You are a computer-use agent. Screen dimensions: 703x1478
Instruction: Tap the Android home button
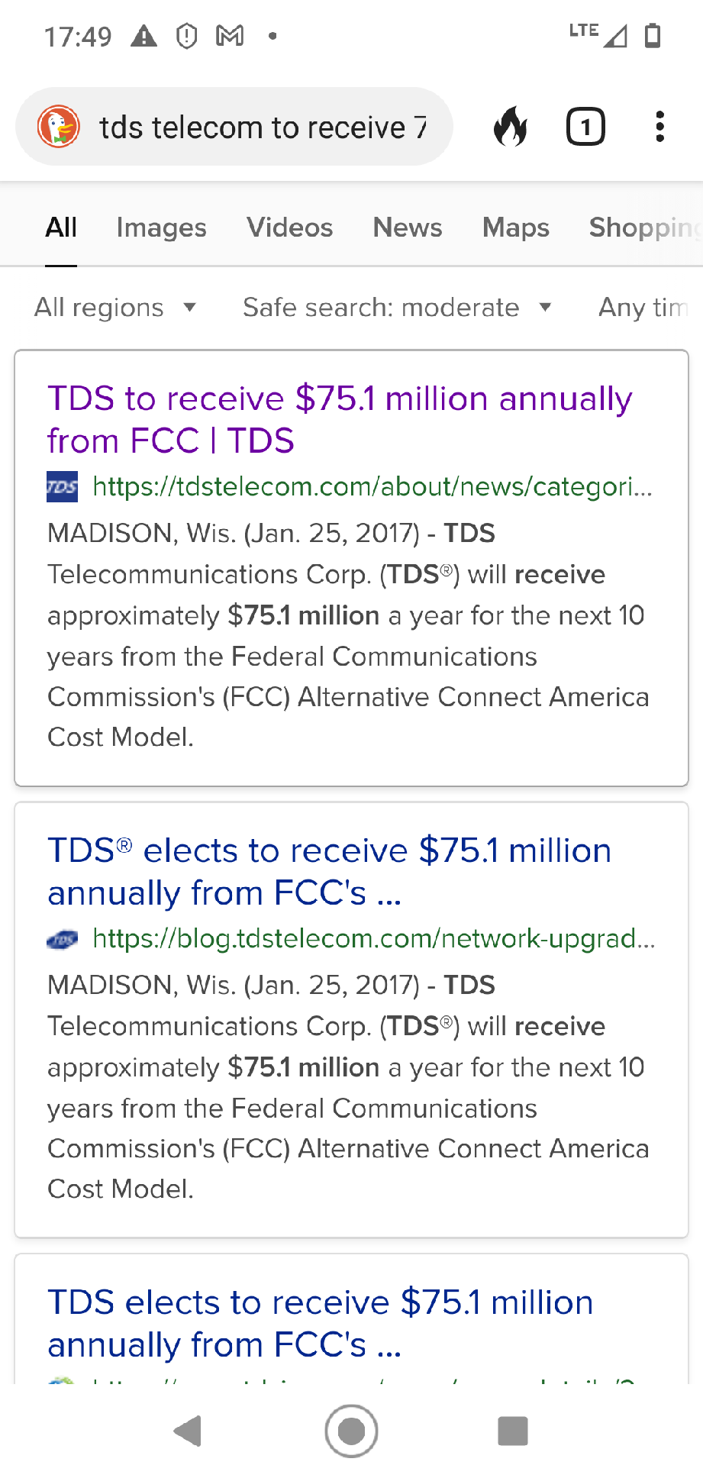(x=351, y=1431)
